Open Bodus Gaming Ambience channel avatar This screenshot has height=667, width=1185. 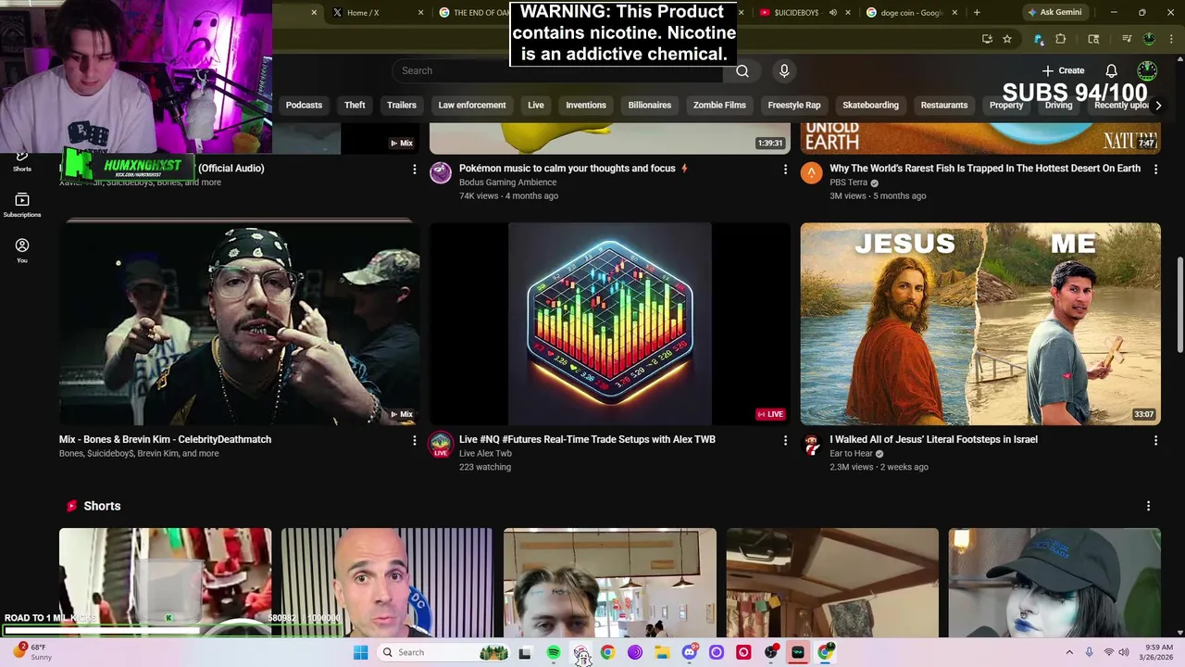(x=441, y=172)
